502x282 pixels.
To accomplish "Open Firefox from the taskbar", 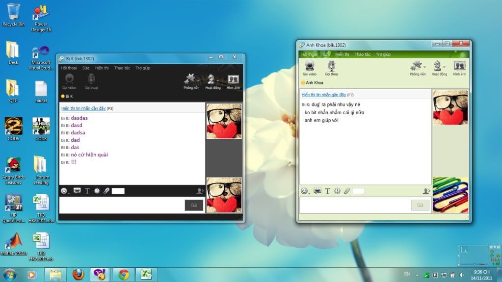I will click(78, 275).
